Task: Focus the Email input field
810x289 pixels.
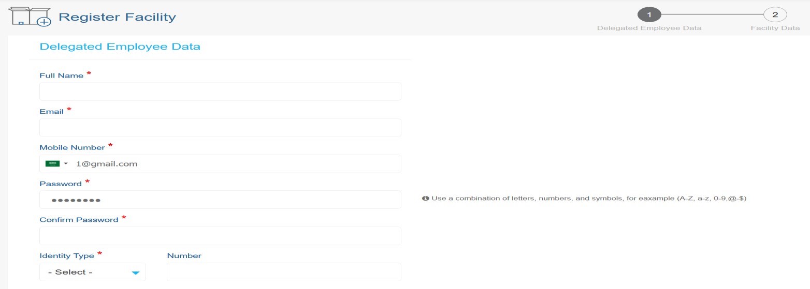Action: coord(220,128)
